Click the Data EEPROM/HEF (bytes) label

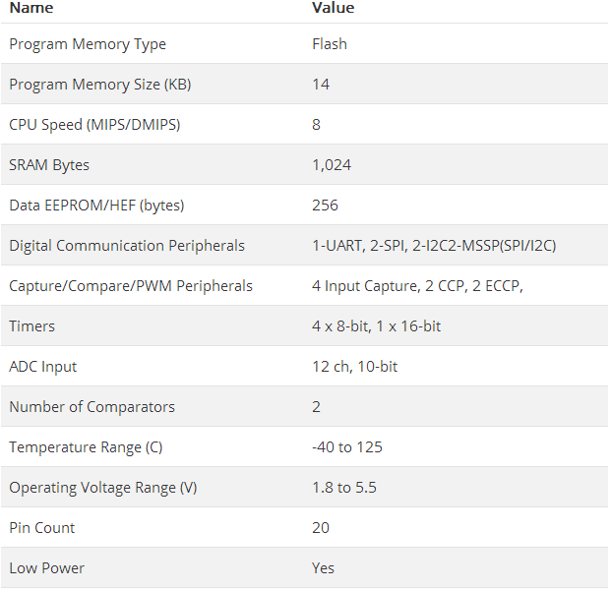point(96,206)
